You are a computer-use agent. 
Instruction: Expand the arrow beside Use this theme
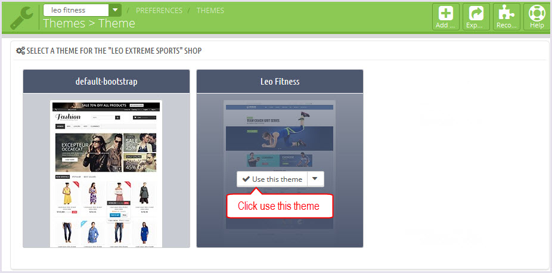tap(315, 179)
